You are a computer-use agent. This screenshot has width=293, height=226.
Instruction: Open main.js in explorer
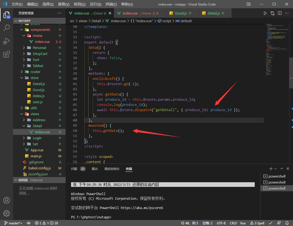coord(39,156)
